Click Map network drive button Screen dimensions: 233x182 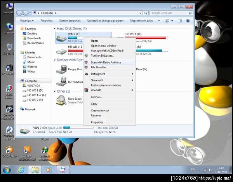(x=141, y=21)
